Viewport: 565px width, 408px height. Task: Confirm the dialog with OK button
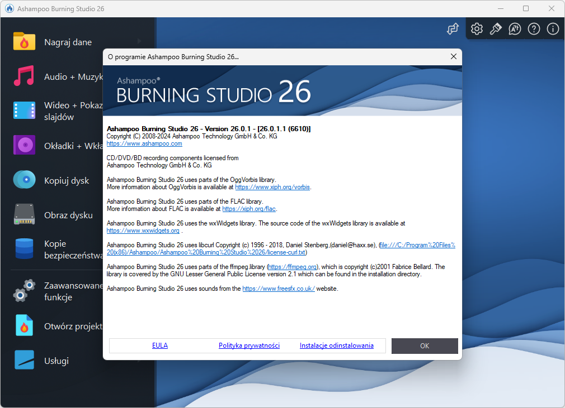(425, 346)
